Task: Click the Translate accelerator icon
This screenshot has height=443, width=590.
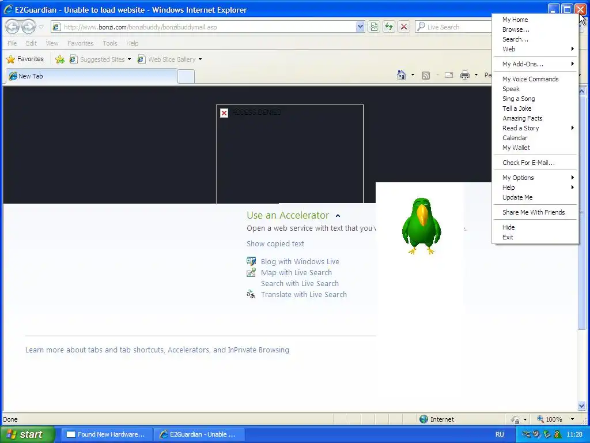Action: point(251,294)
